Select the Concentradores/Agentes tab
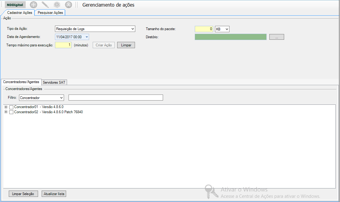The height and width of the screenshot is (202, 340). tap(21, 82)
